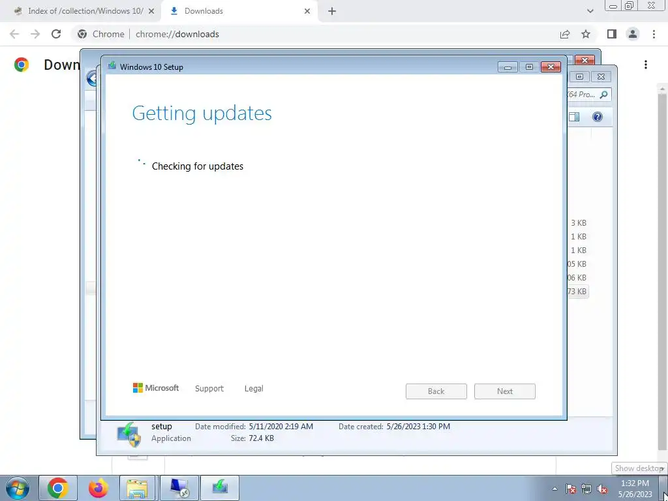The width and height of the screenshot is (668, 501).
Task: Click the Next button in Setup
Action: coord(504,391)
